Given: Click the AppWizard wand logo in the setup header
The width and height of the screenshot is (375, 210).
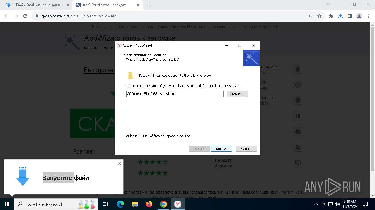Looking at the screenshot, I should click(x=251, y=58).
